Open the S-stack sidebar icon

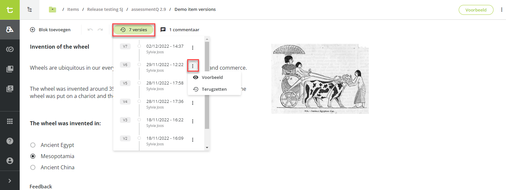[x=10, y=89]
